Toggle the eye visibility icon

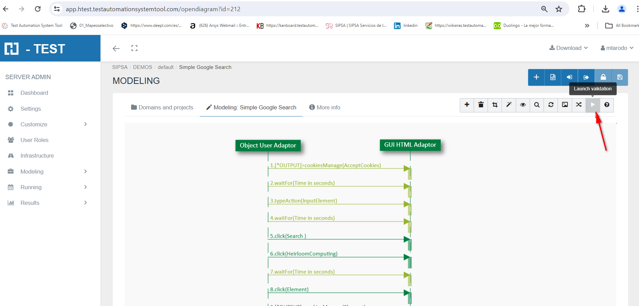(523, 105)
